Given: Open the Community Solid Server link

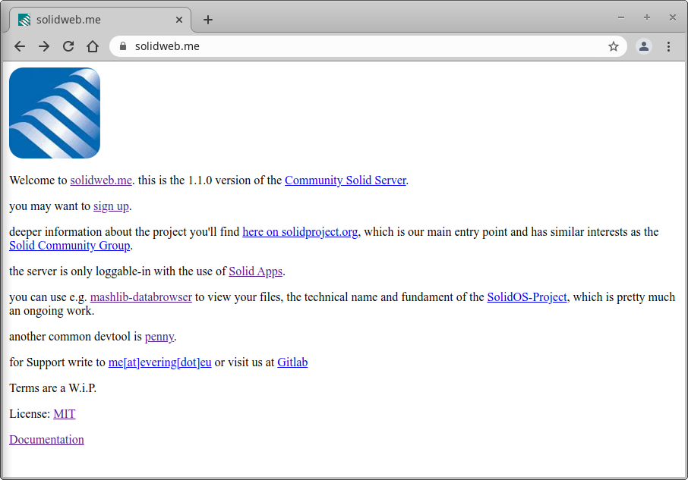Looking at the screenshot, I should 346,180.
